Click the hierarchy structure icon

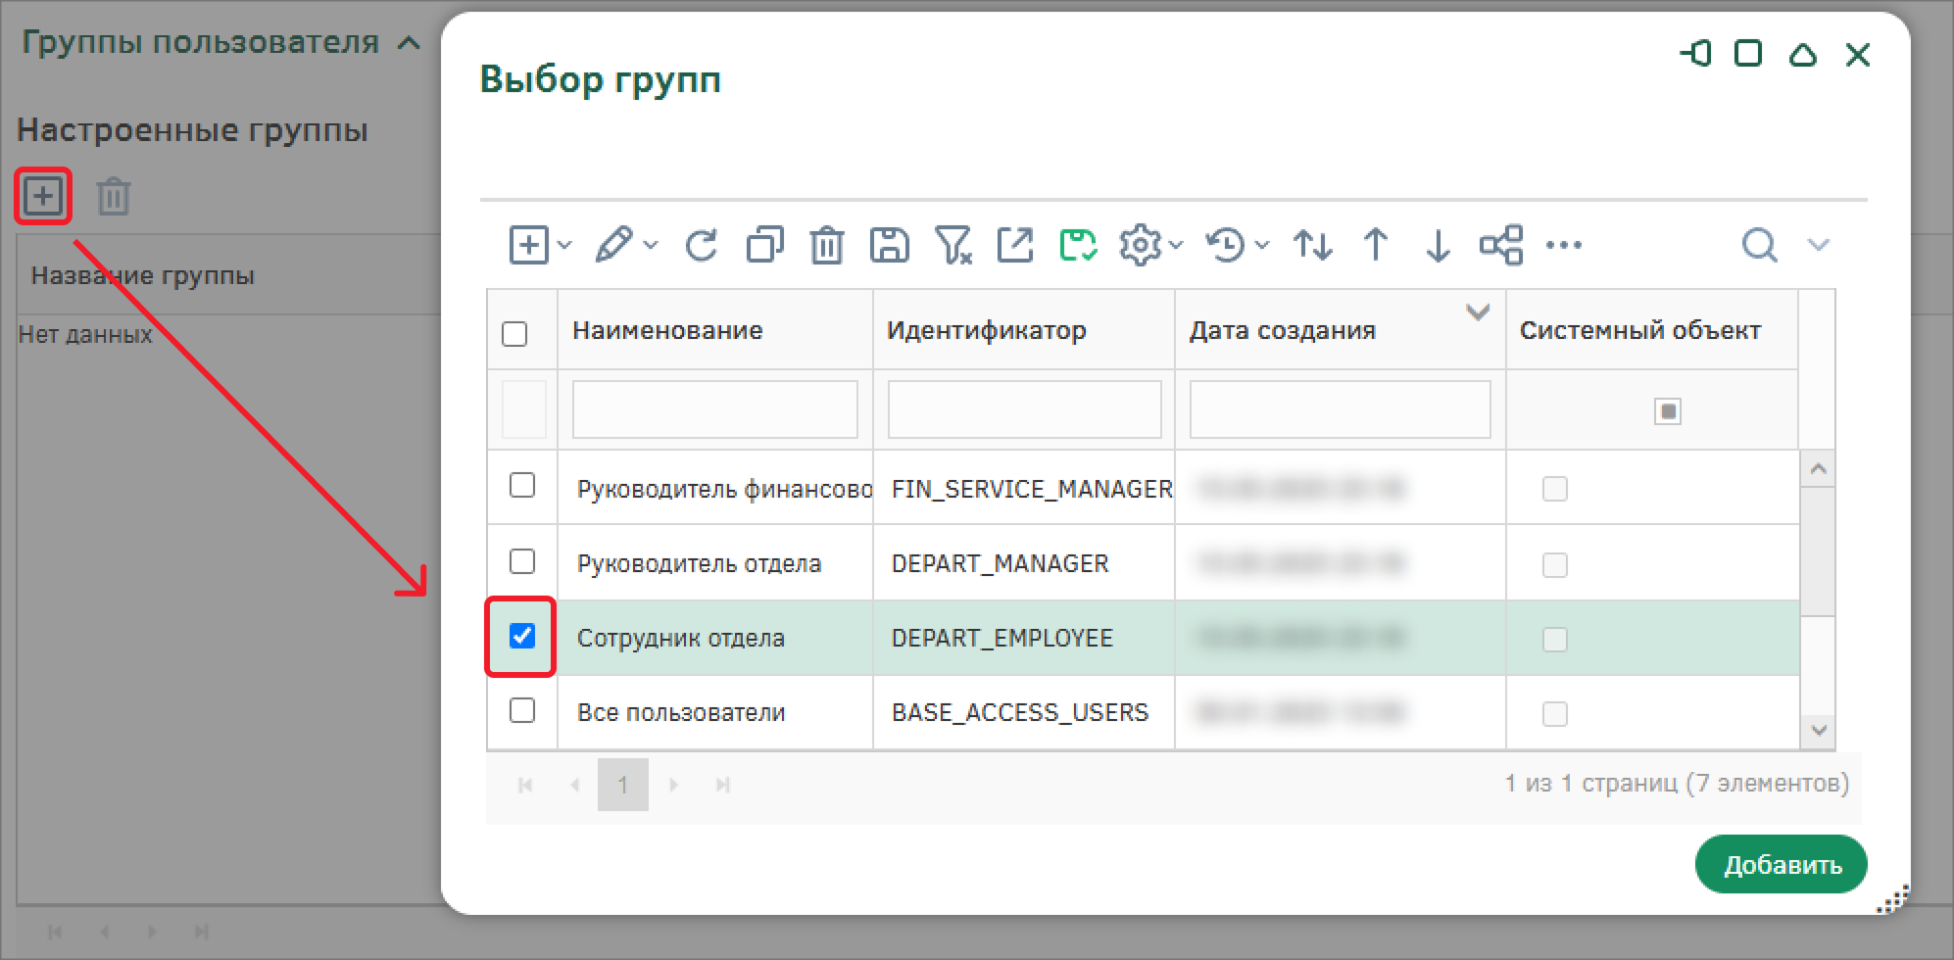(x=1500, y=245)
